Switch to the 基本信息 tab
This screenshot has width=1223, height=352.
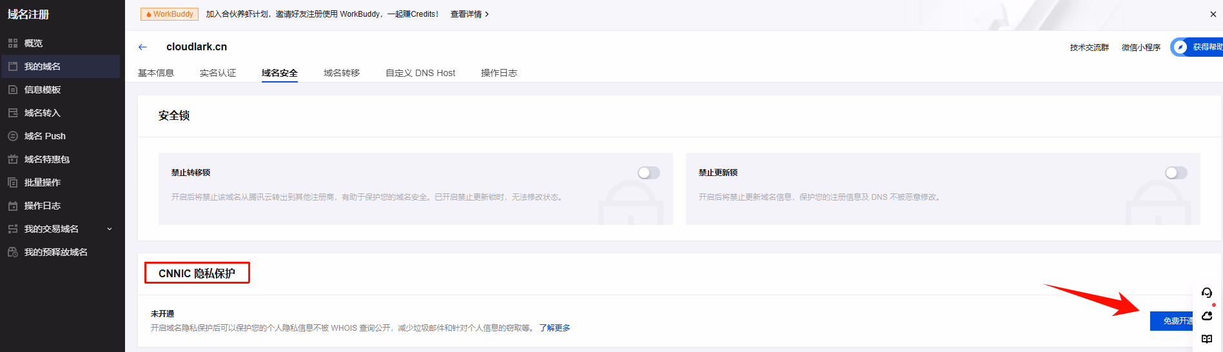click(x=156, y=73)
